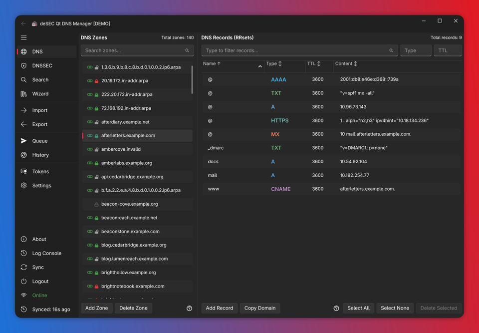Click the red lock icon of 20.19.172.in-addr.arpa
Viewport: 479px width, 333px height.
(x=96, y=81)
